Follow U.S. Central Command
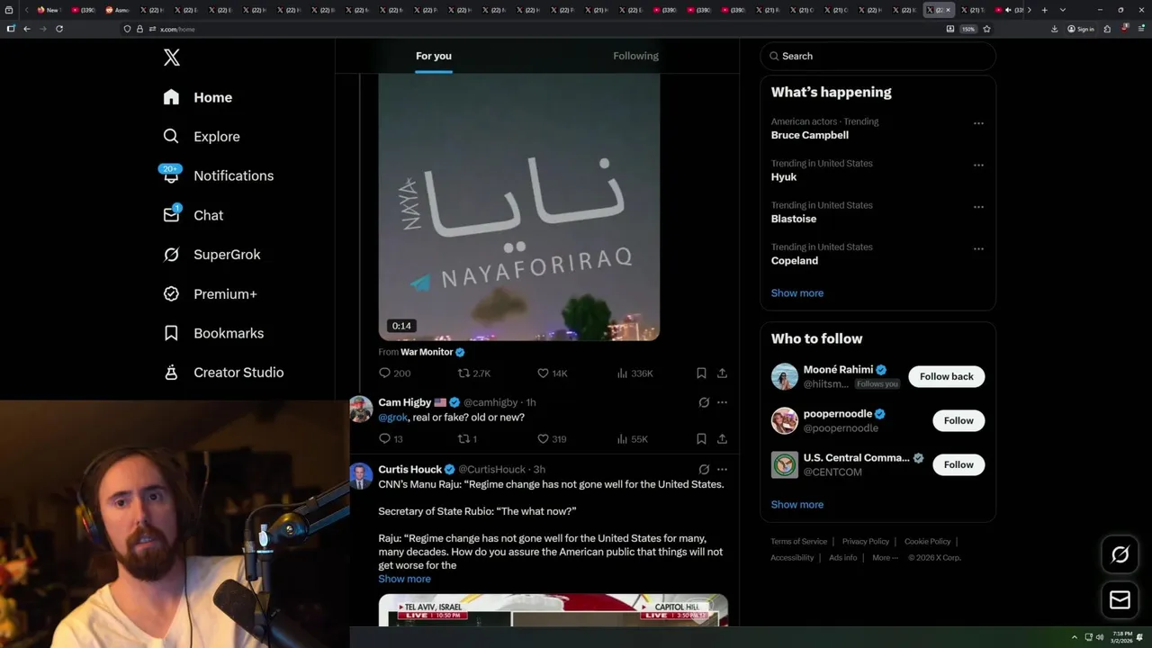The image size is (1152, 648). click(x=958, y=464)
